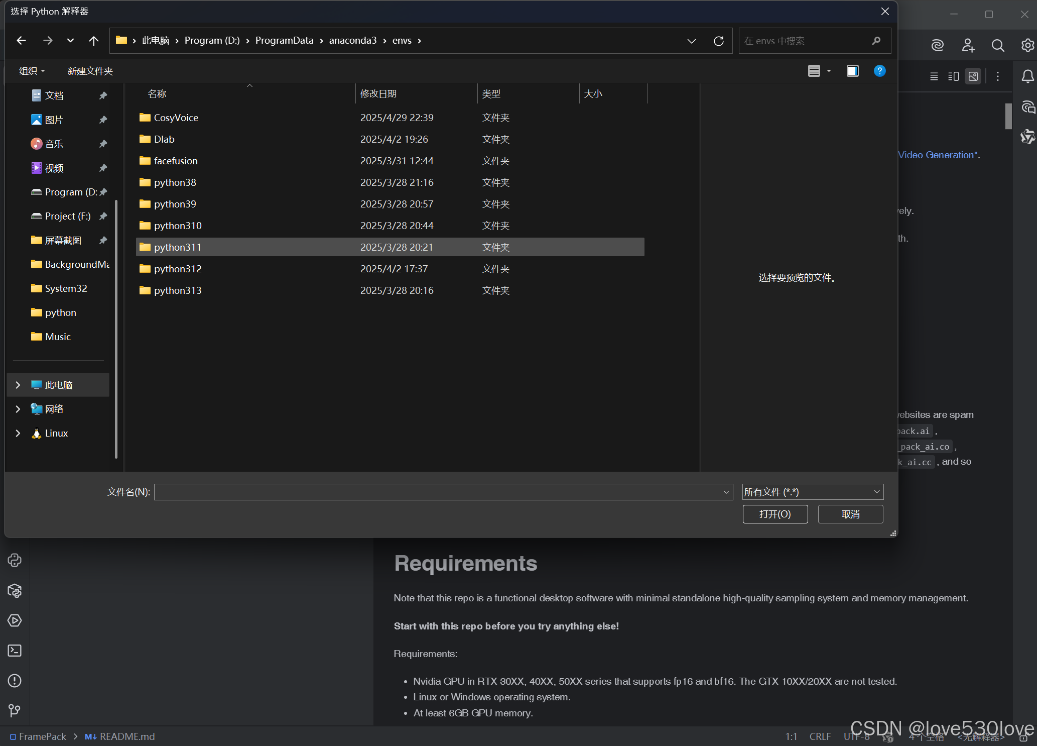Image resolution: width=1037 pixels, height=746 pixels.
Task: Open Services run tool window icon
Action: (15, 620)
